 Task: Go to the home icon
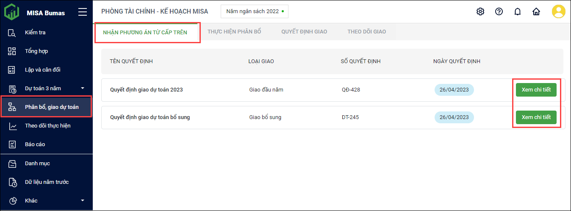(x=536, y=11)
